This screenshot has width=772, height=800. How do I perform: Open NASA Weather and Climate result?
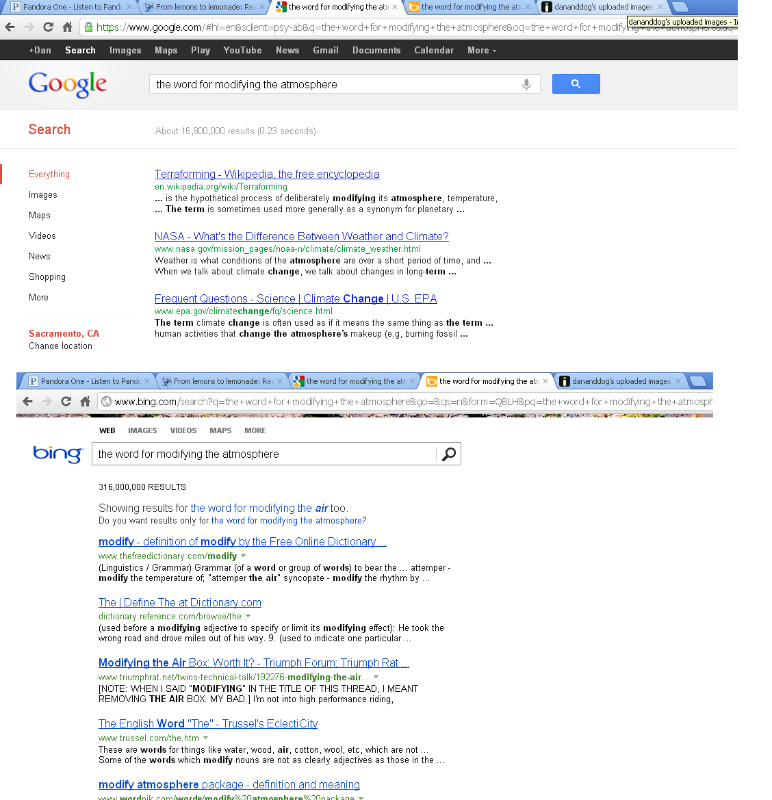pyautogui.click(x=302, y=236)
